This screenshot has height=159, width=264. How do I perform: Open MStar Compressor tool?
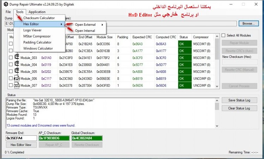(40, 36)
